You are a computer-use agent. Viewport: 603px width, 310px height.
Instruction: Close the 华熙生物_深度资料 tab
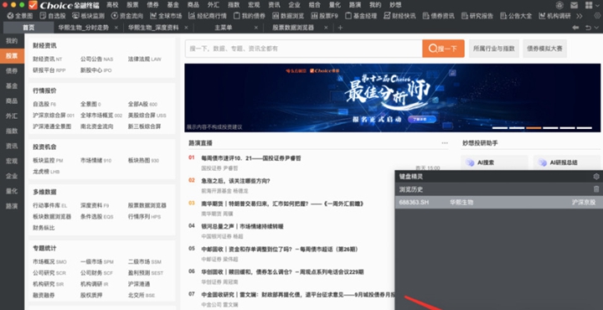click(x=186, y=28)
